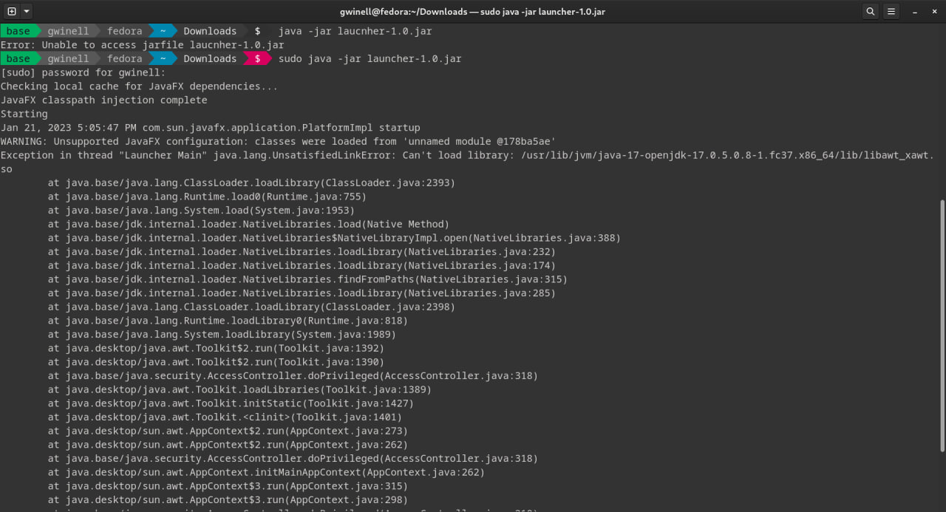
Task: Click 'Downloads' segment on second prompt line
Action: [x=210, y=58]
